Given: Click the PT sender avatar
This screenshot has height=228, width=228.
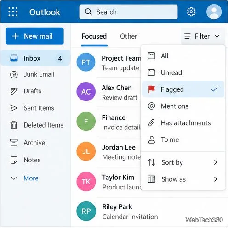Looking at the screenshot, I should [86, 62].
